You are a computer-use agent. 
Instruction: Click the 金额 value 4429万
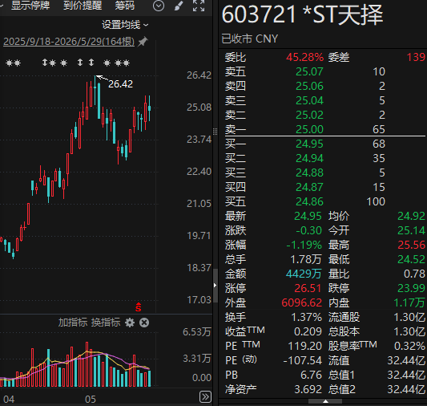304,274
